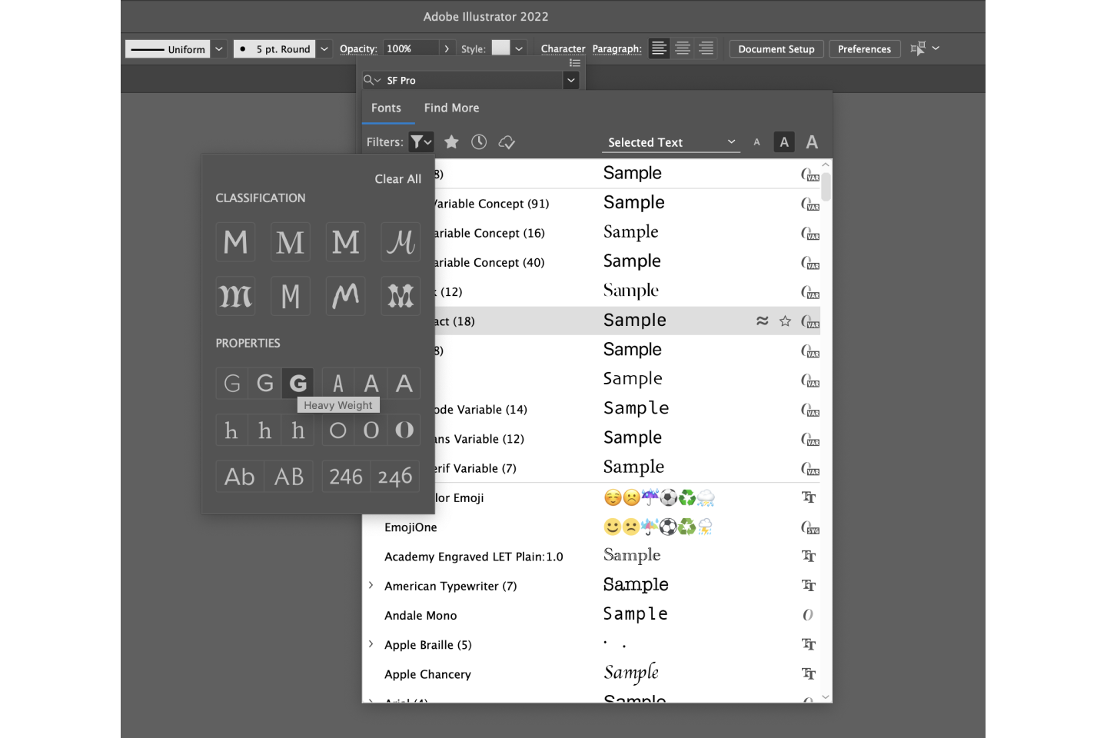Click the Style swatch
This screenshot has height=738, width=1107.
click(x=500, y=48)
